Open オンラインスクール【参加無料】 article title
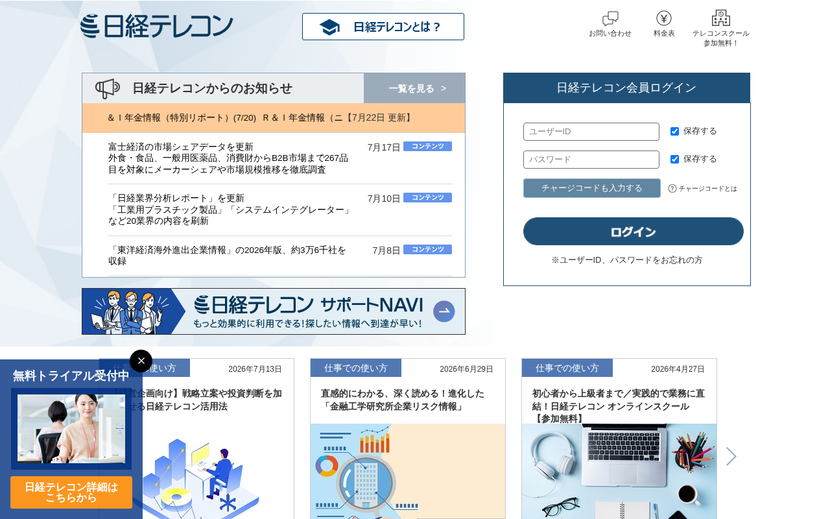 click(619, 405)
